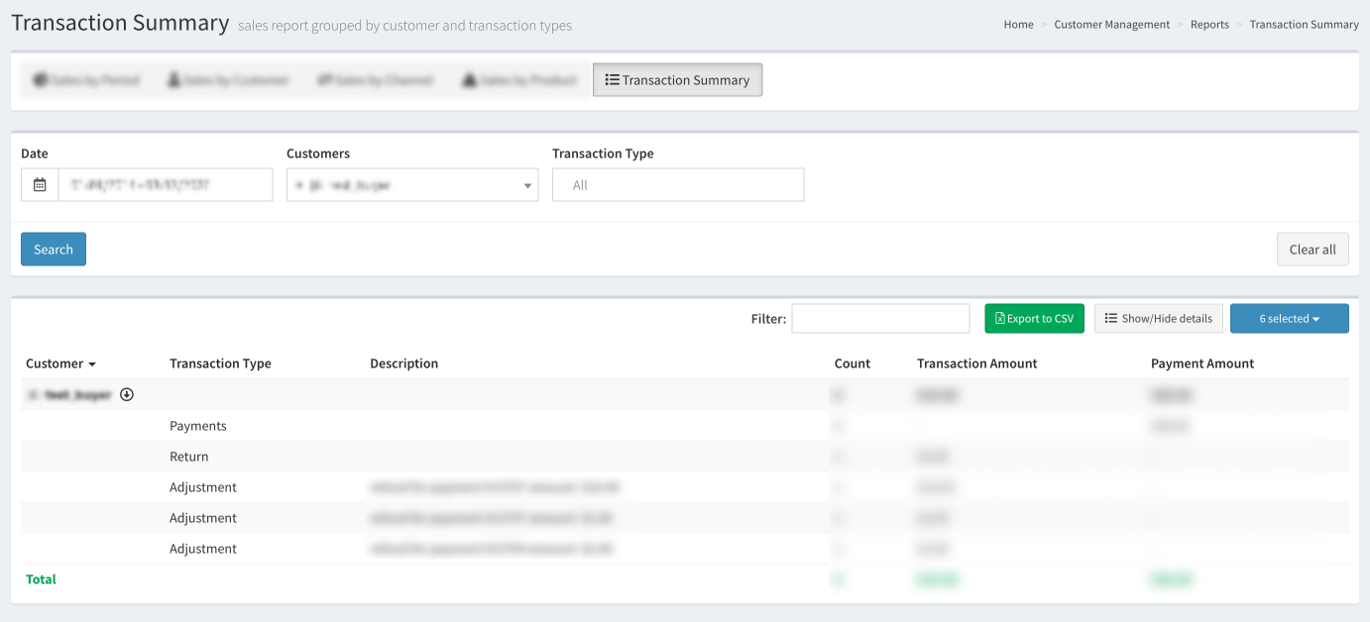
Task: Click the file icon on Export to CSV
Action: point(1000,319)
